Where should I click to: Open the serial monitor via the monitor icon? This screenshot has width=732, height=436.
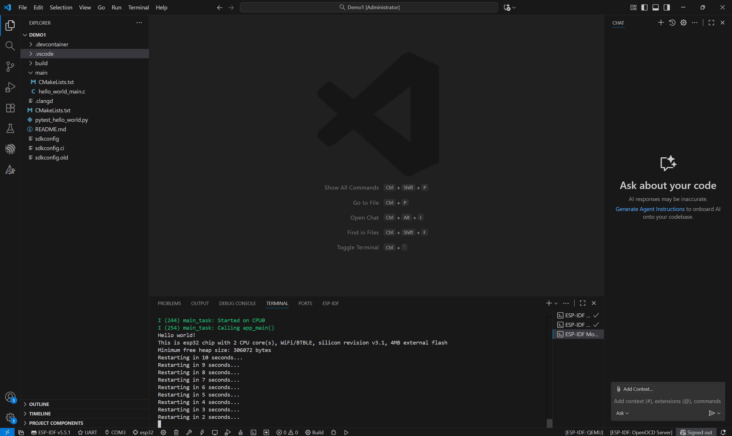tap(215, 432)
